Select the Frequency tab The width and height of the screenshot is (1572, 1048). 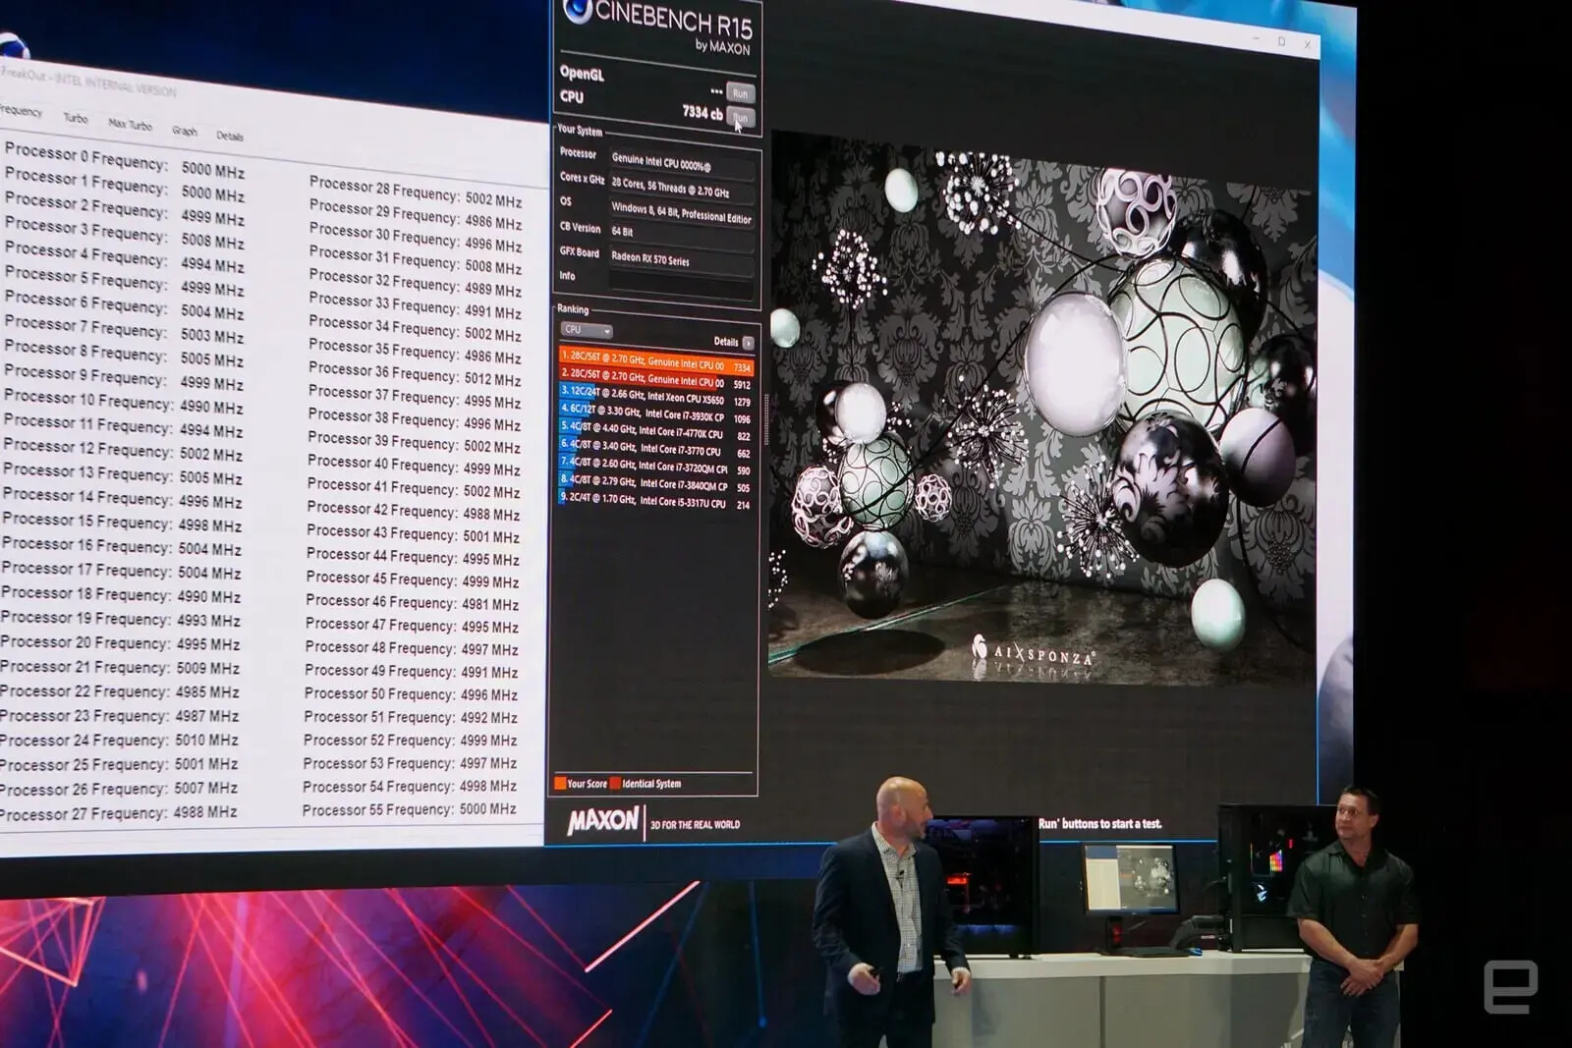point(21,111)
